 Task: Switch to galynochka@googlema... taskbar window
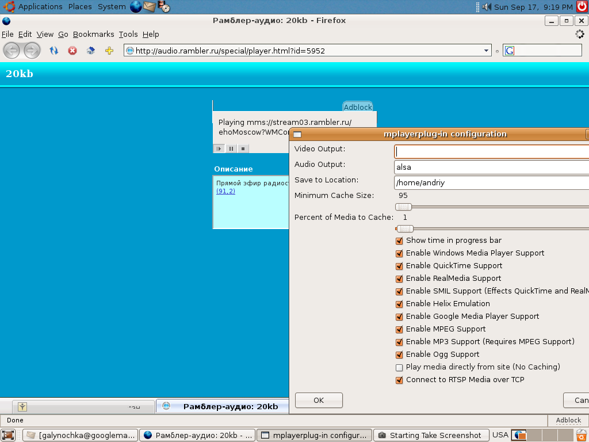coord(81,435)
